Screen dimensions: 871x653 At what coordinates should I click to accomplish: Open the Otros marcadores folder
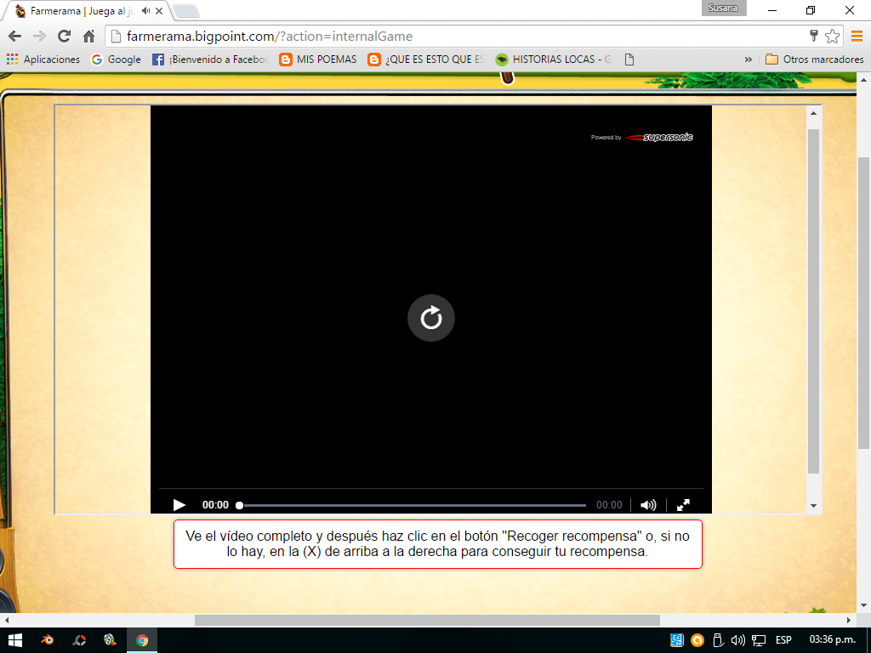click(x=814, y=60)
